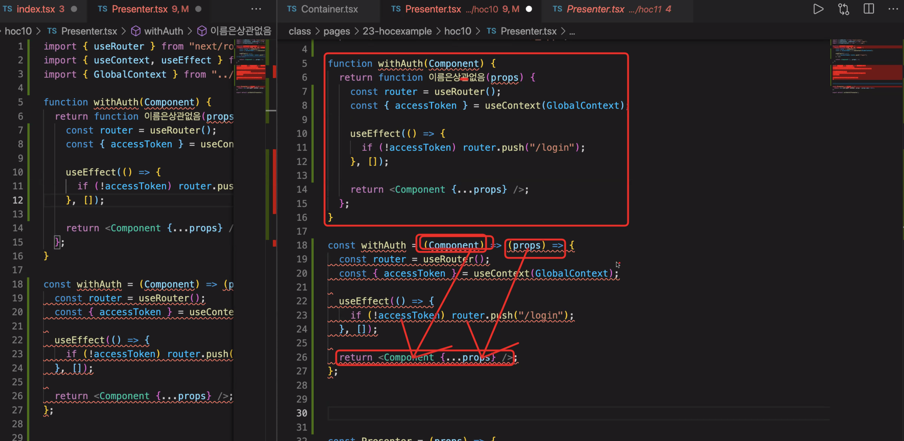Click TS file icon in right breadcrumb

pos(491,31)
